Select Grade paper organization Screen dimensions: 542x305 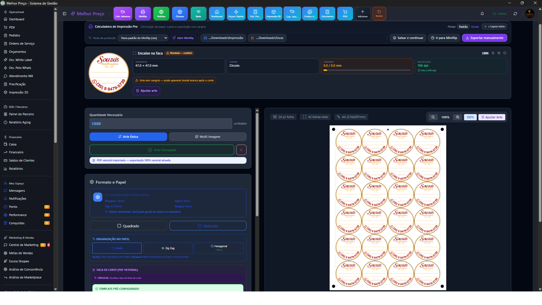tap(117, 248)
